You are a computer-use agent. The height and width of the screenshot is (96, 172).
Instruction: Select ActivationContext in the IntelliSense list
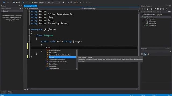click(x=61, y=50)
